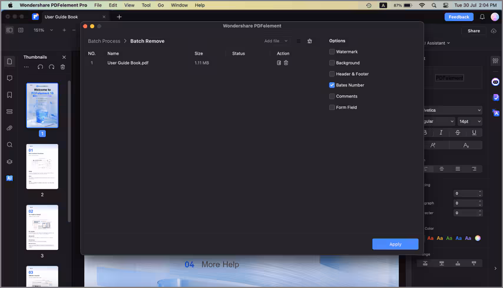Open the Search panel icon in sidebar
This screenshot has width=503, height=288.
(x=9, y=145)
